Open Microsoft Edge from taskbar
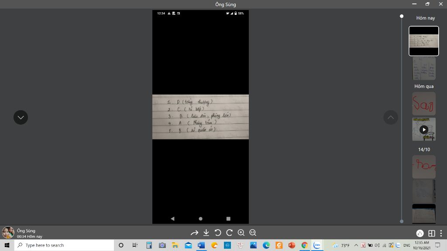 266,245
